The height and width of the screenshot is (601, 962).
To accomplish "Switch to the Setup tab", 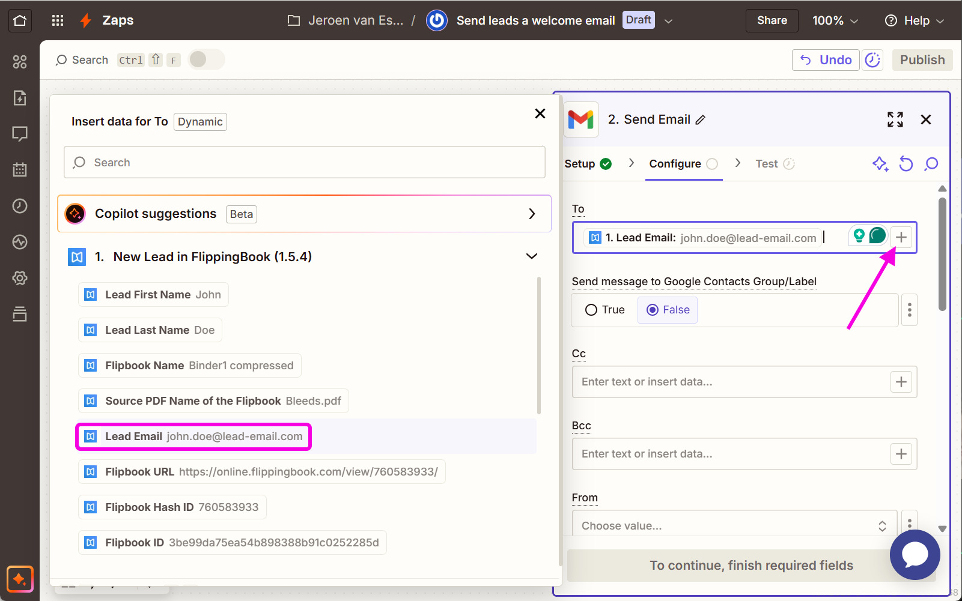I will [588, 164].
